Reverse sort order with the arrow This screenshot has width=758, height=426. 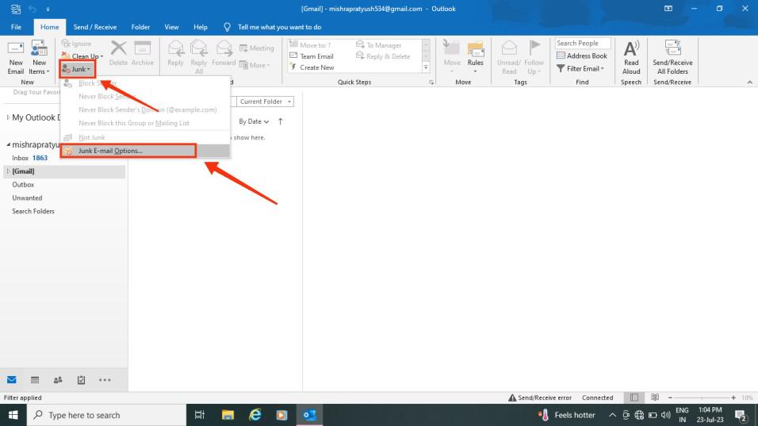(x=281, y=121)
